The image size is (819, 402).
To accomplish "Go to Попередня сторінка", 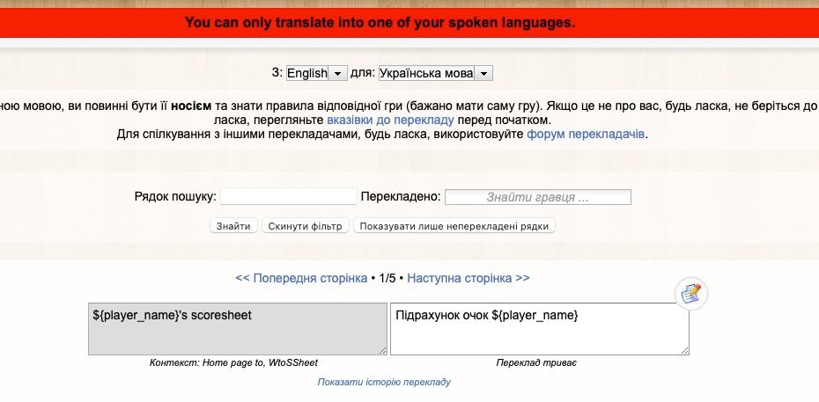I will (x=301, y=278).
